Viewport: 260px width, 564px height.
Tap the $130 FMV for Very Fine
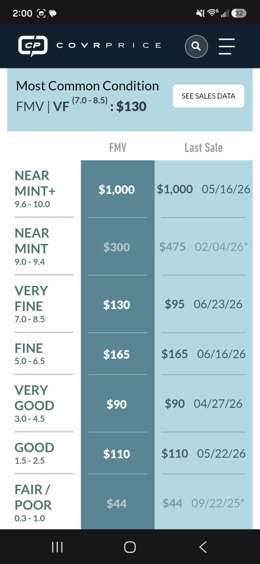pos(117,305)
